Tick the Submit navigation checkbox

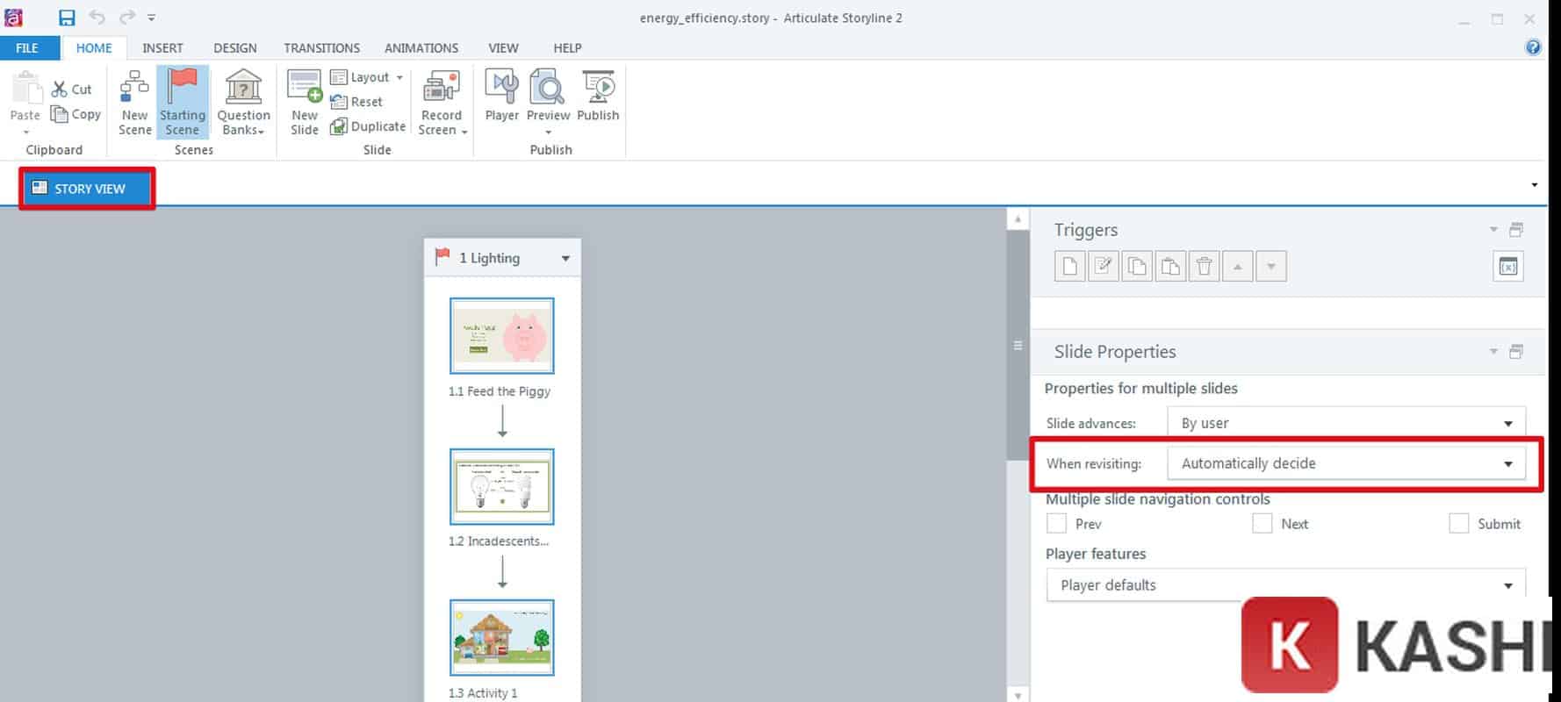pos(1458,524)
